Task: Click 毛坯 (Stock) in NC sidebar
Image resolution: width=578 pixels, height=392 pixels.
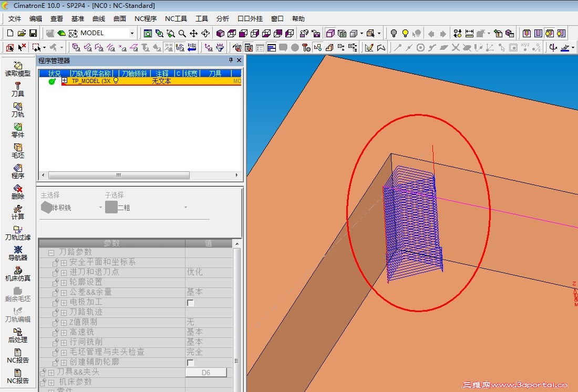Action: pyautogui.click(x=18, y=151)
